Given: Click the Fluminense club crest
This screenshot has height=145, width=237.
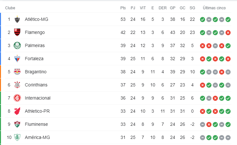Looking at the screenshot, I should click(17, 124).
